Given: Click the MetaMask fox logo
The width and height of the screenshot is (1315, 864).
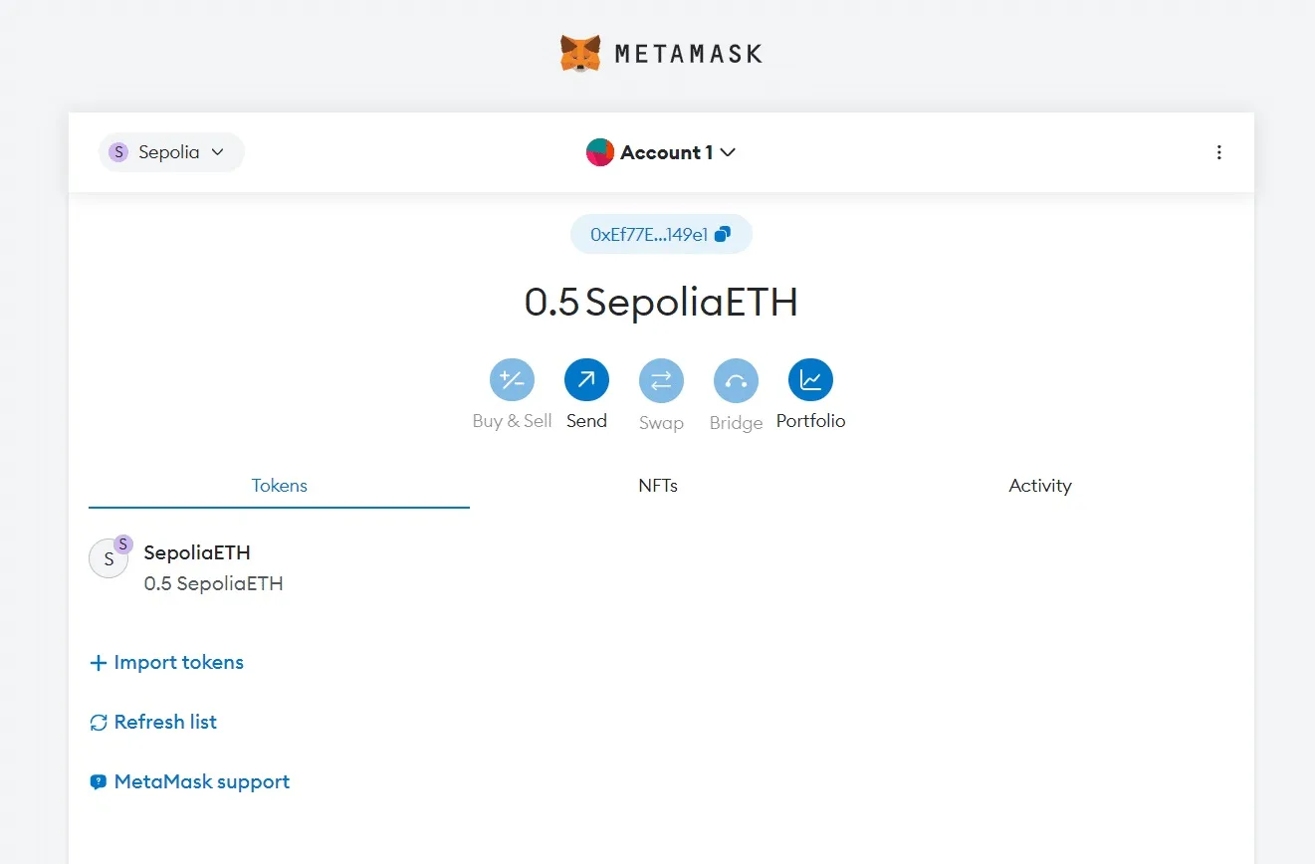Looking at the screenshot, I should click(x=580, y=52).
